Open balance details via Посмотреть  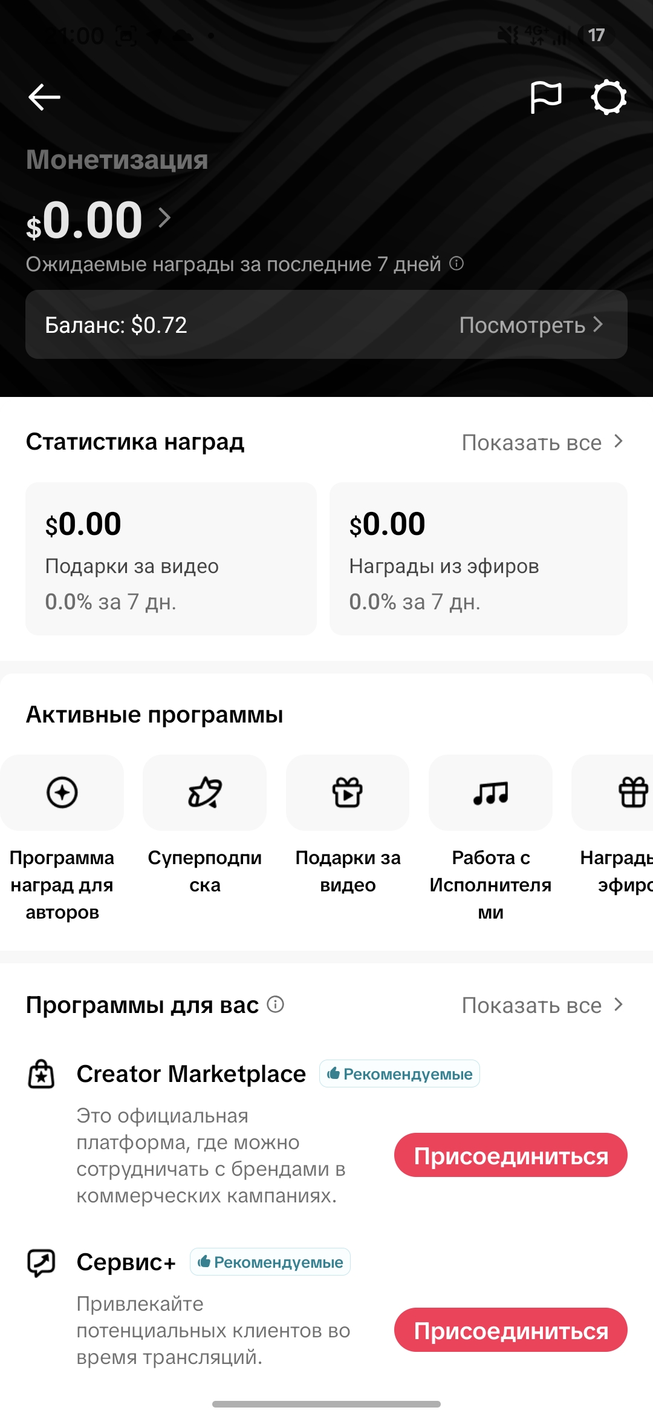(x=531, y=325)
